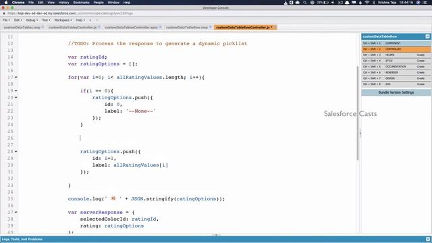Toggle bottom panel with corner icon
This screenshot has height=243, width=432.
[427, 239]
